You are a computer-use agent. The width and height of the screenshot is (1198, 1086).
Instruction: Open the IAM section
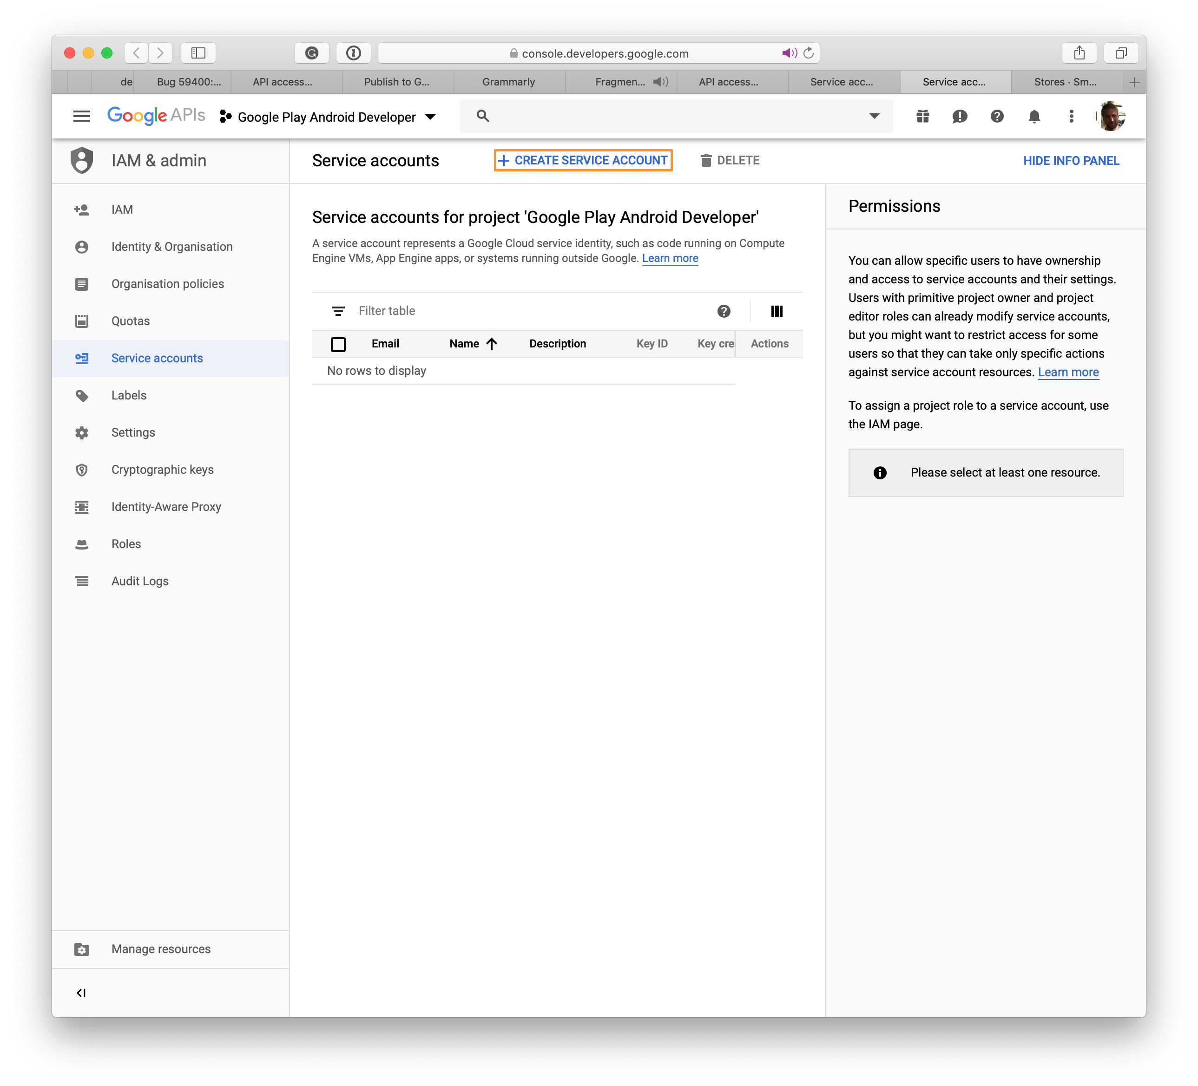(121, 209)
